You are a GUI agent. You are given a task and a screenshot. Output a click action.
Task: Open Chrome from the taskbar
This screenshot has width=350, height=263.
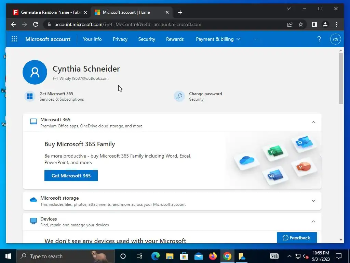227,256
